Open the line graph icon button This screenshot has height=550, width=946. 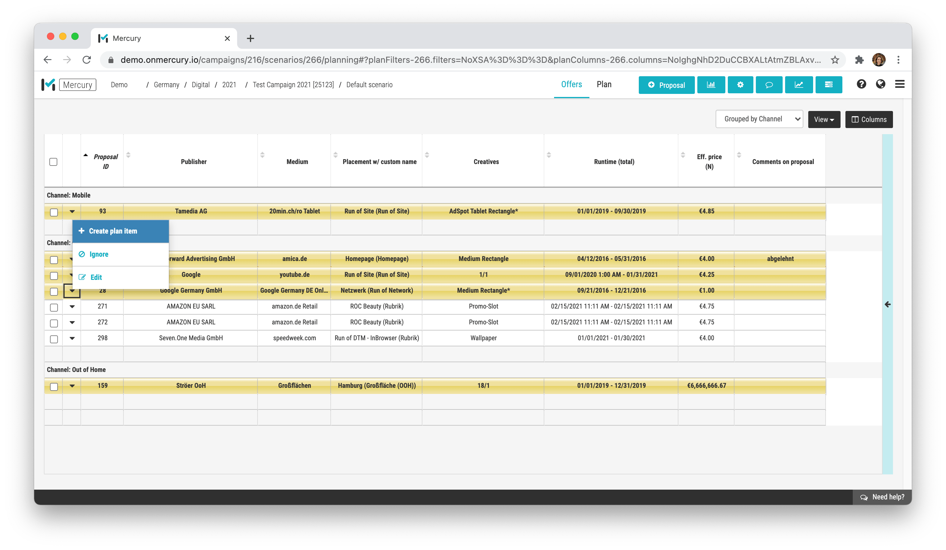point(798,85)
